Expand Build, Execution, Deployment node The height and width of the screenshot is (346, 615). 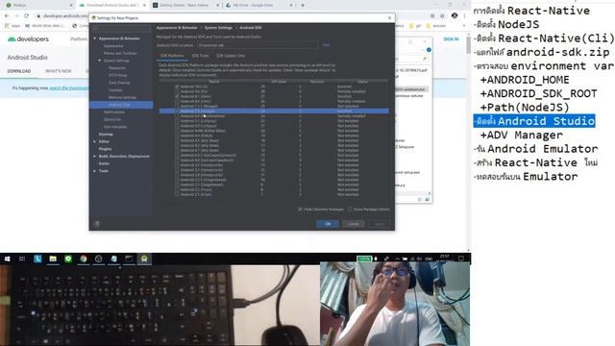[x=94, y=156]
